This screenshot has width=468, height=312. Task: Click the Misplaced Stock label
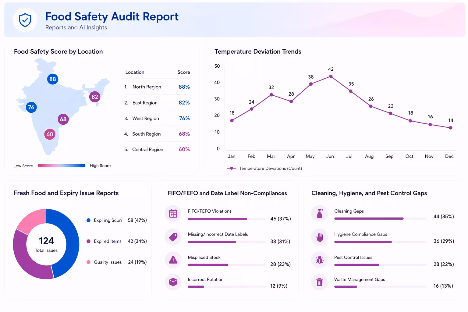204,257
